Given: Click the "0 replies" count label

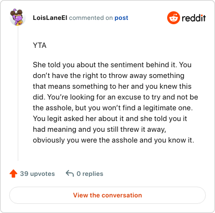Looking at the screenshot, I should pyautogui.click(x=90, y=174).
